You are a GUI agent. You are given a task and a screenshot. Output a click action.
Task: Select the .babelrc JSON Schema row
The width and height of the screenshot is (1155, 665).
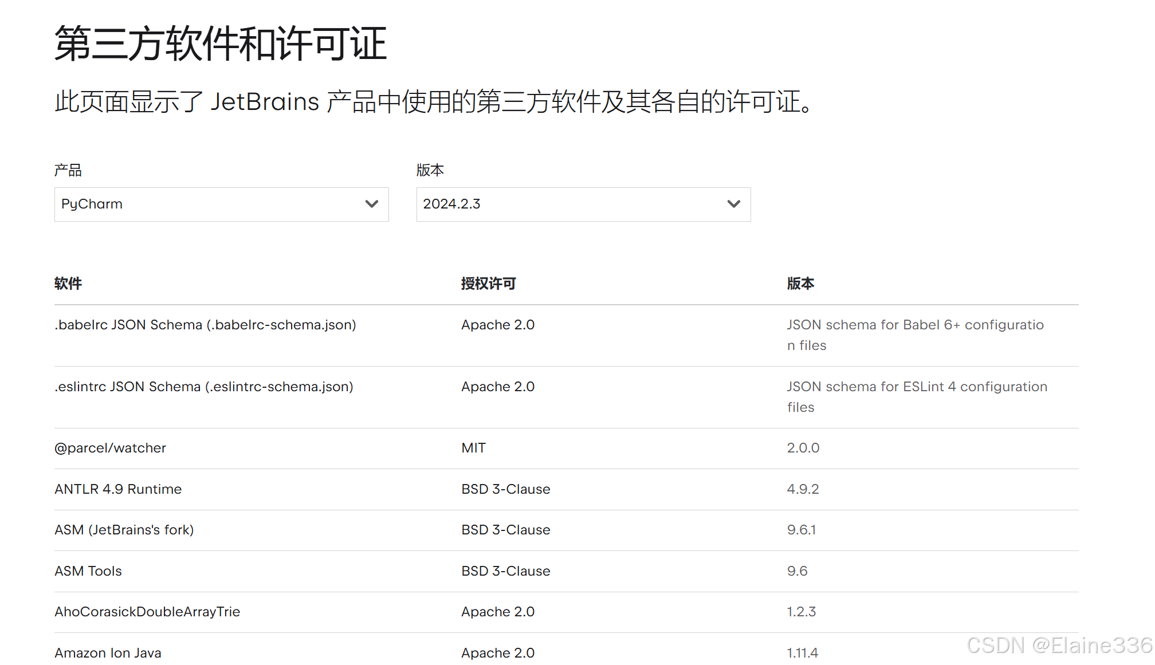(205, 325)
